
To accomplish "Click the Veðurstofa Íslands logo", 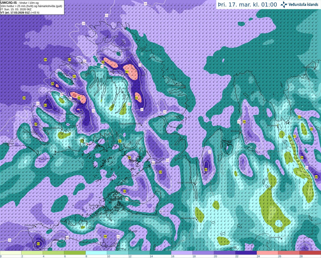I will pos(299,5).
